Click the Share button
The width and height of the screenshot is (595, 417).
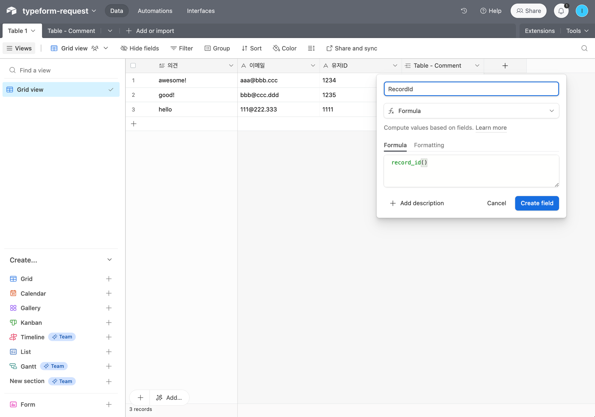528,11
